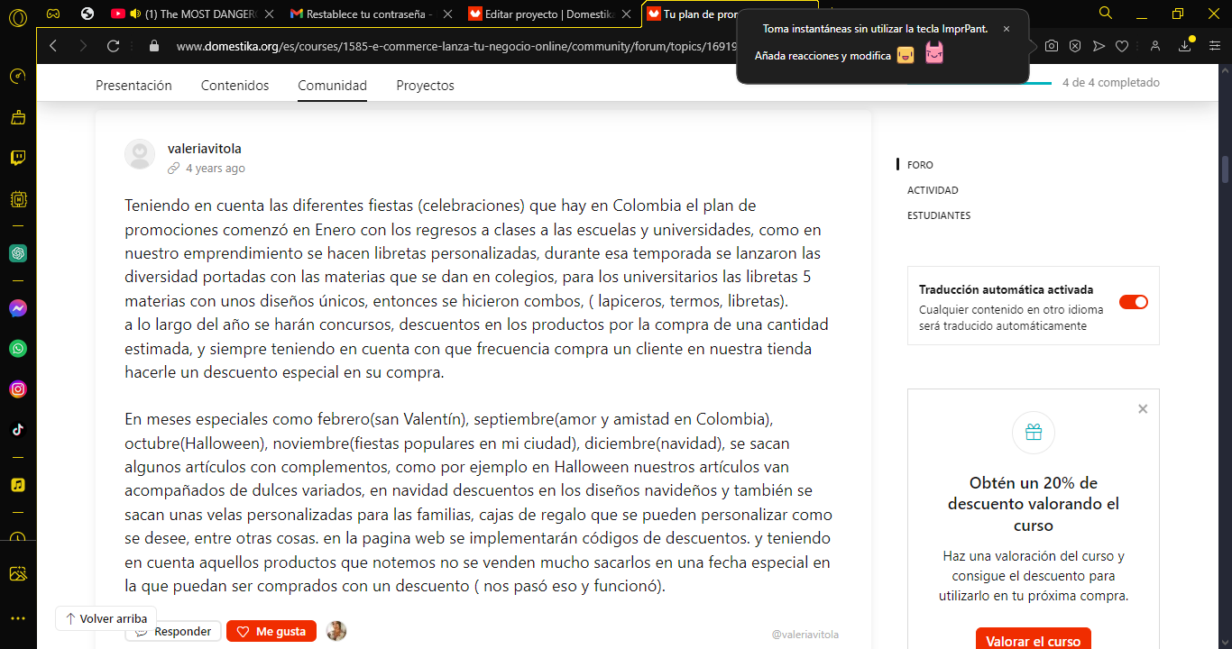Viewport: 1232px width, 649px height.
Task: Like the post with Me gusta
Action: (271, 631)
